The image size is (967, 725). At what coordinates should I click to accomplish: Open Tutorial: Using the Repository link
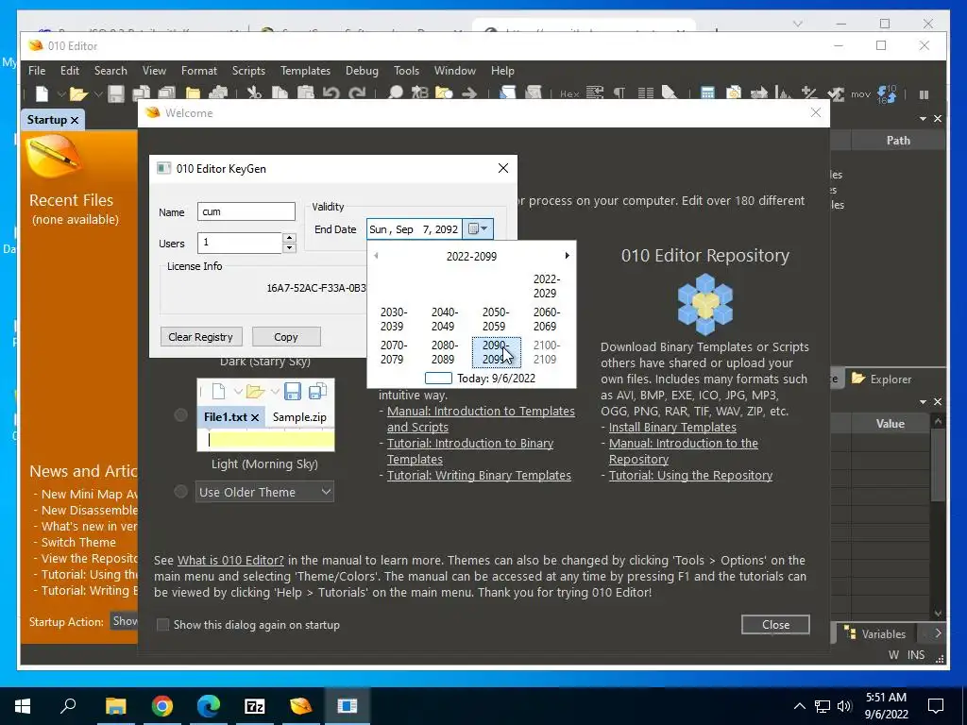690,476
